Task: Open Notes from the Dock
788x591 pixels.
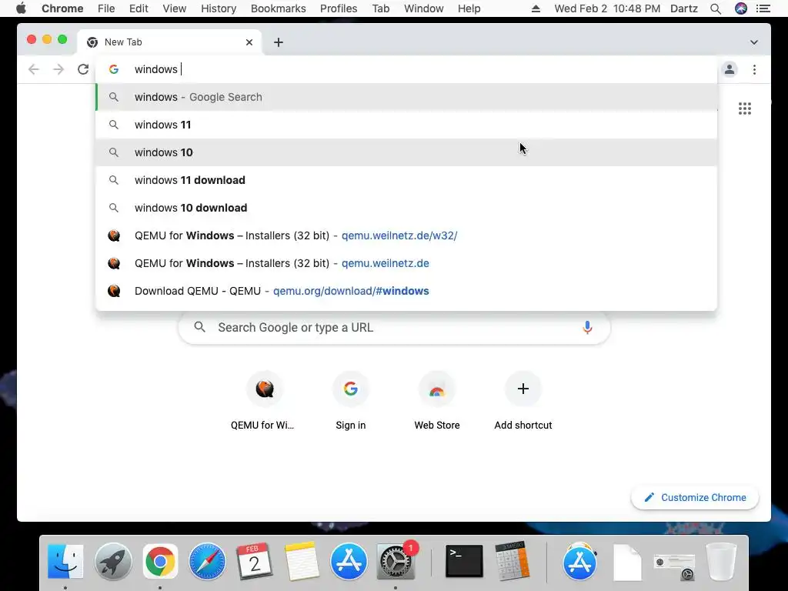Action: tap(302, 561)
